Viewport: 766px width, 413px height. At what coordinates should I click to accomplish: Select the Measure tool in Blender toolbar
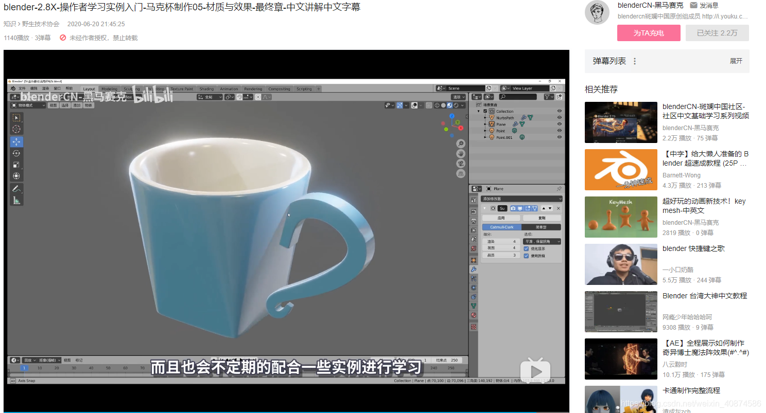tap(16, 200)
